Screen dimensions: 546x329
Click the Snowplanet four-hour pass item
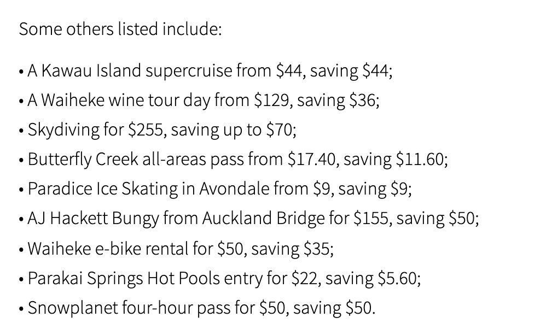tap(197, 308)
